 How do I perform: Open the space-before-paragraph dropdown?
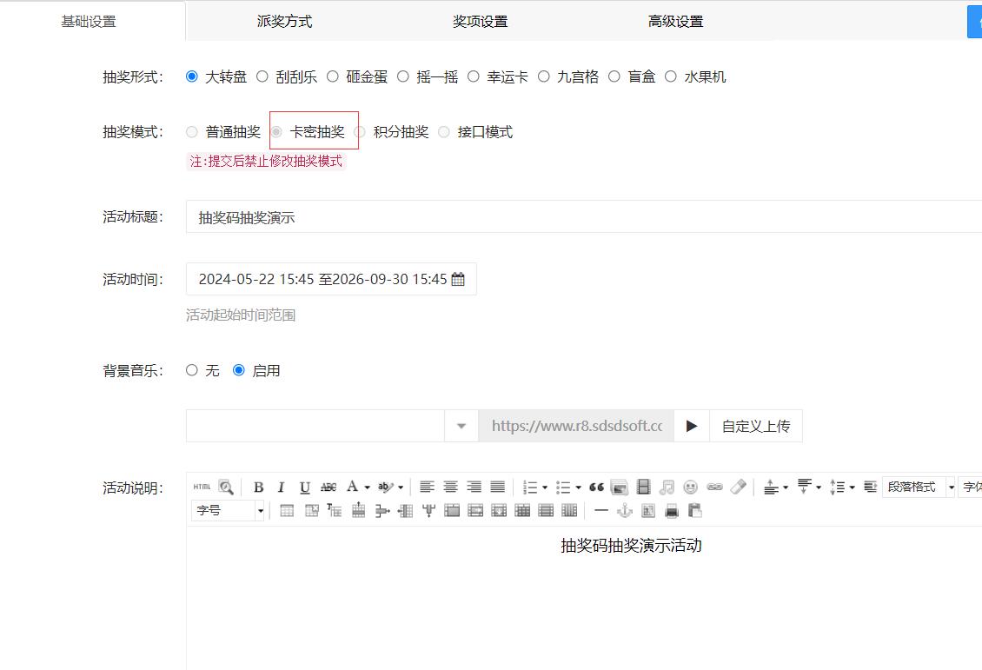pyautogui.click(x=786, y=488)
